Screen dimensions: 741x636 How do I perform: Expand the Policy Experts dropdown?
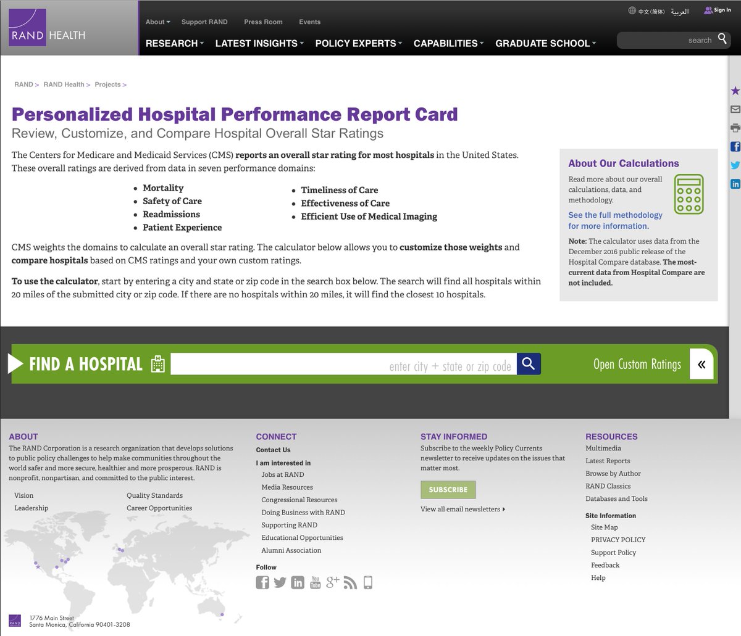click(x=359, y=43)
